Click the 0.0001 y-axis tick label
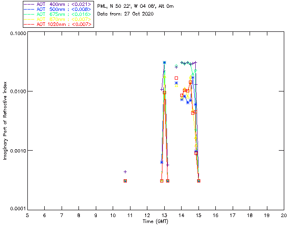 [18, 209]
